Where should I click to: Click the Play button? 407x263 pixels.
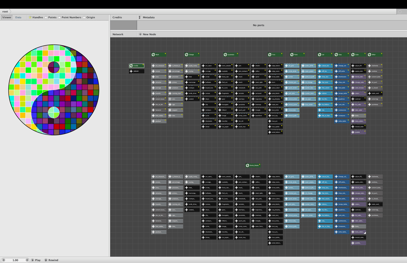pos(36,260)
